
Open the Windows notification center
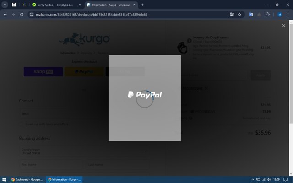coord(285,180)
